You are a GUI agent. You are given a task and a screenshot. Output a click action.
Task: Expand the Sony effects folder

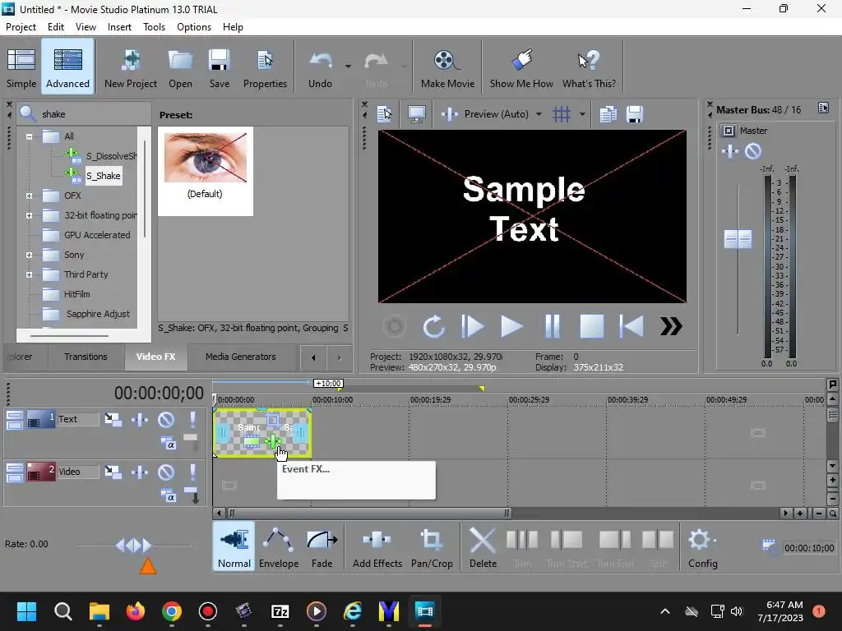click(29, 256)
